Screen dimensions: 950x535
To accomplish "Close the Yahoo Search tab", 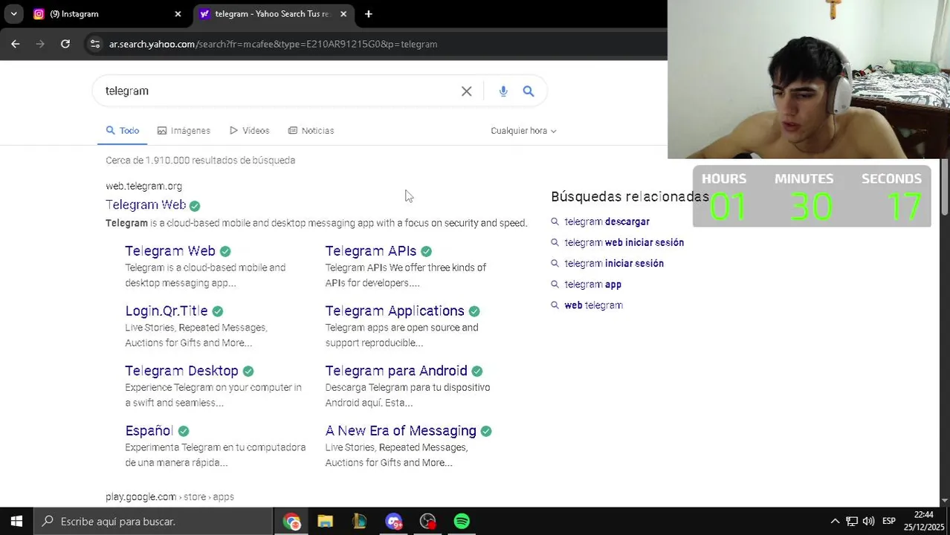I will (343, 13).
